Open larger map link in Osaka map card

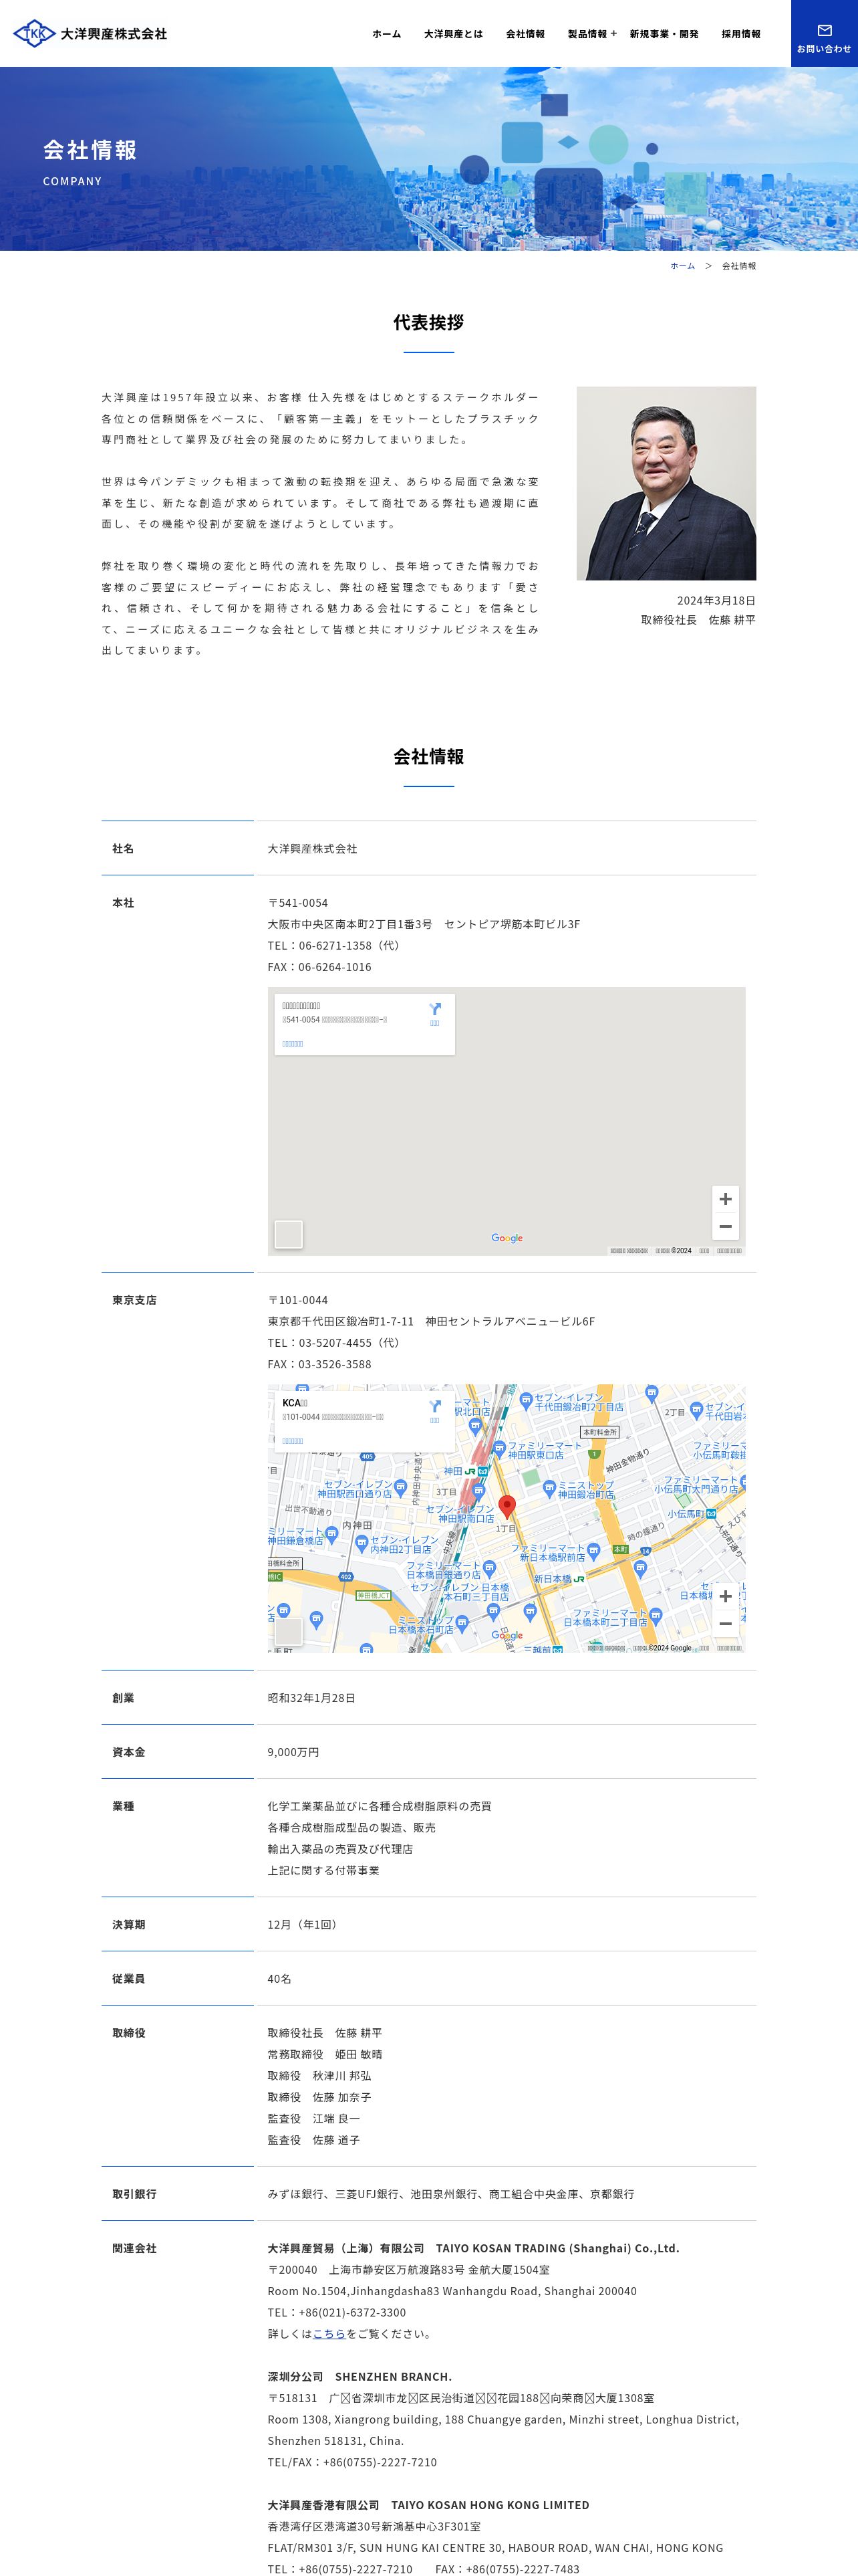coord(293,1044)
